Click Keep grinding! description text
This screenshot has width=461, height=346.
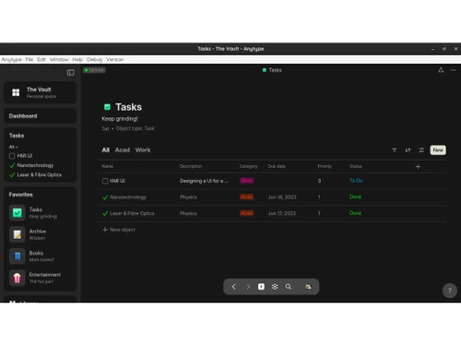tap(120, 119)
